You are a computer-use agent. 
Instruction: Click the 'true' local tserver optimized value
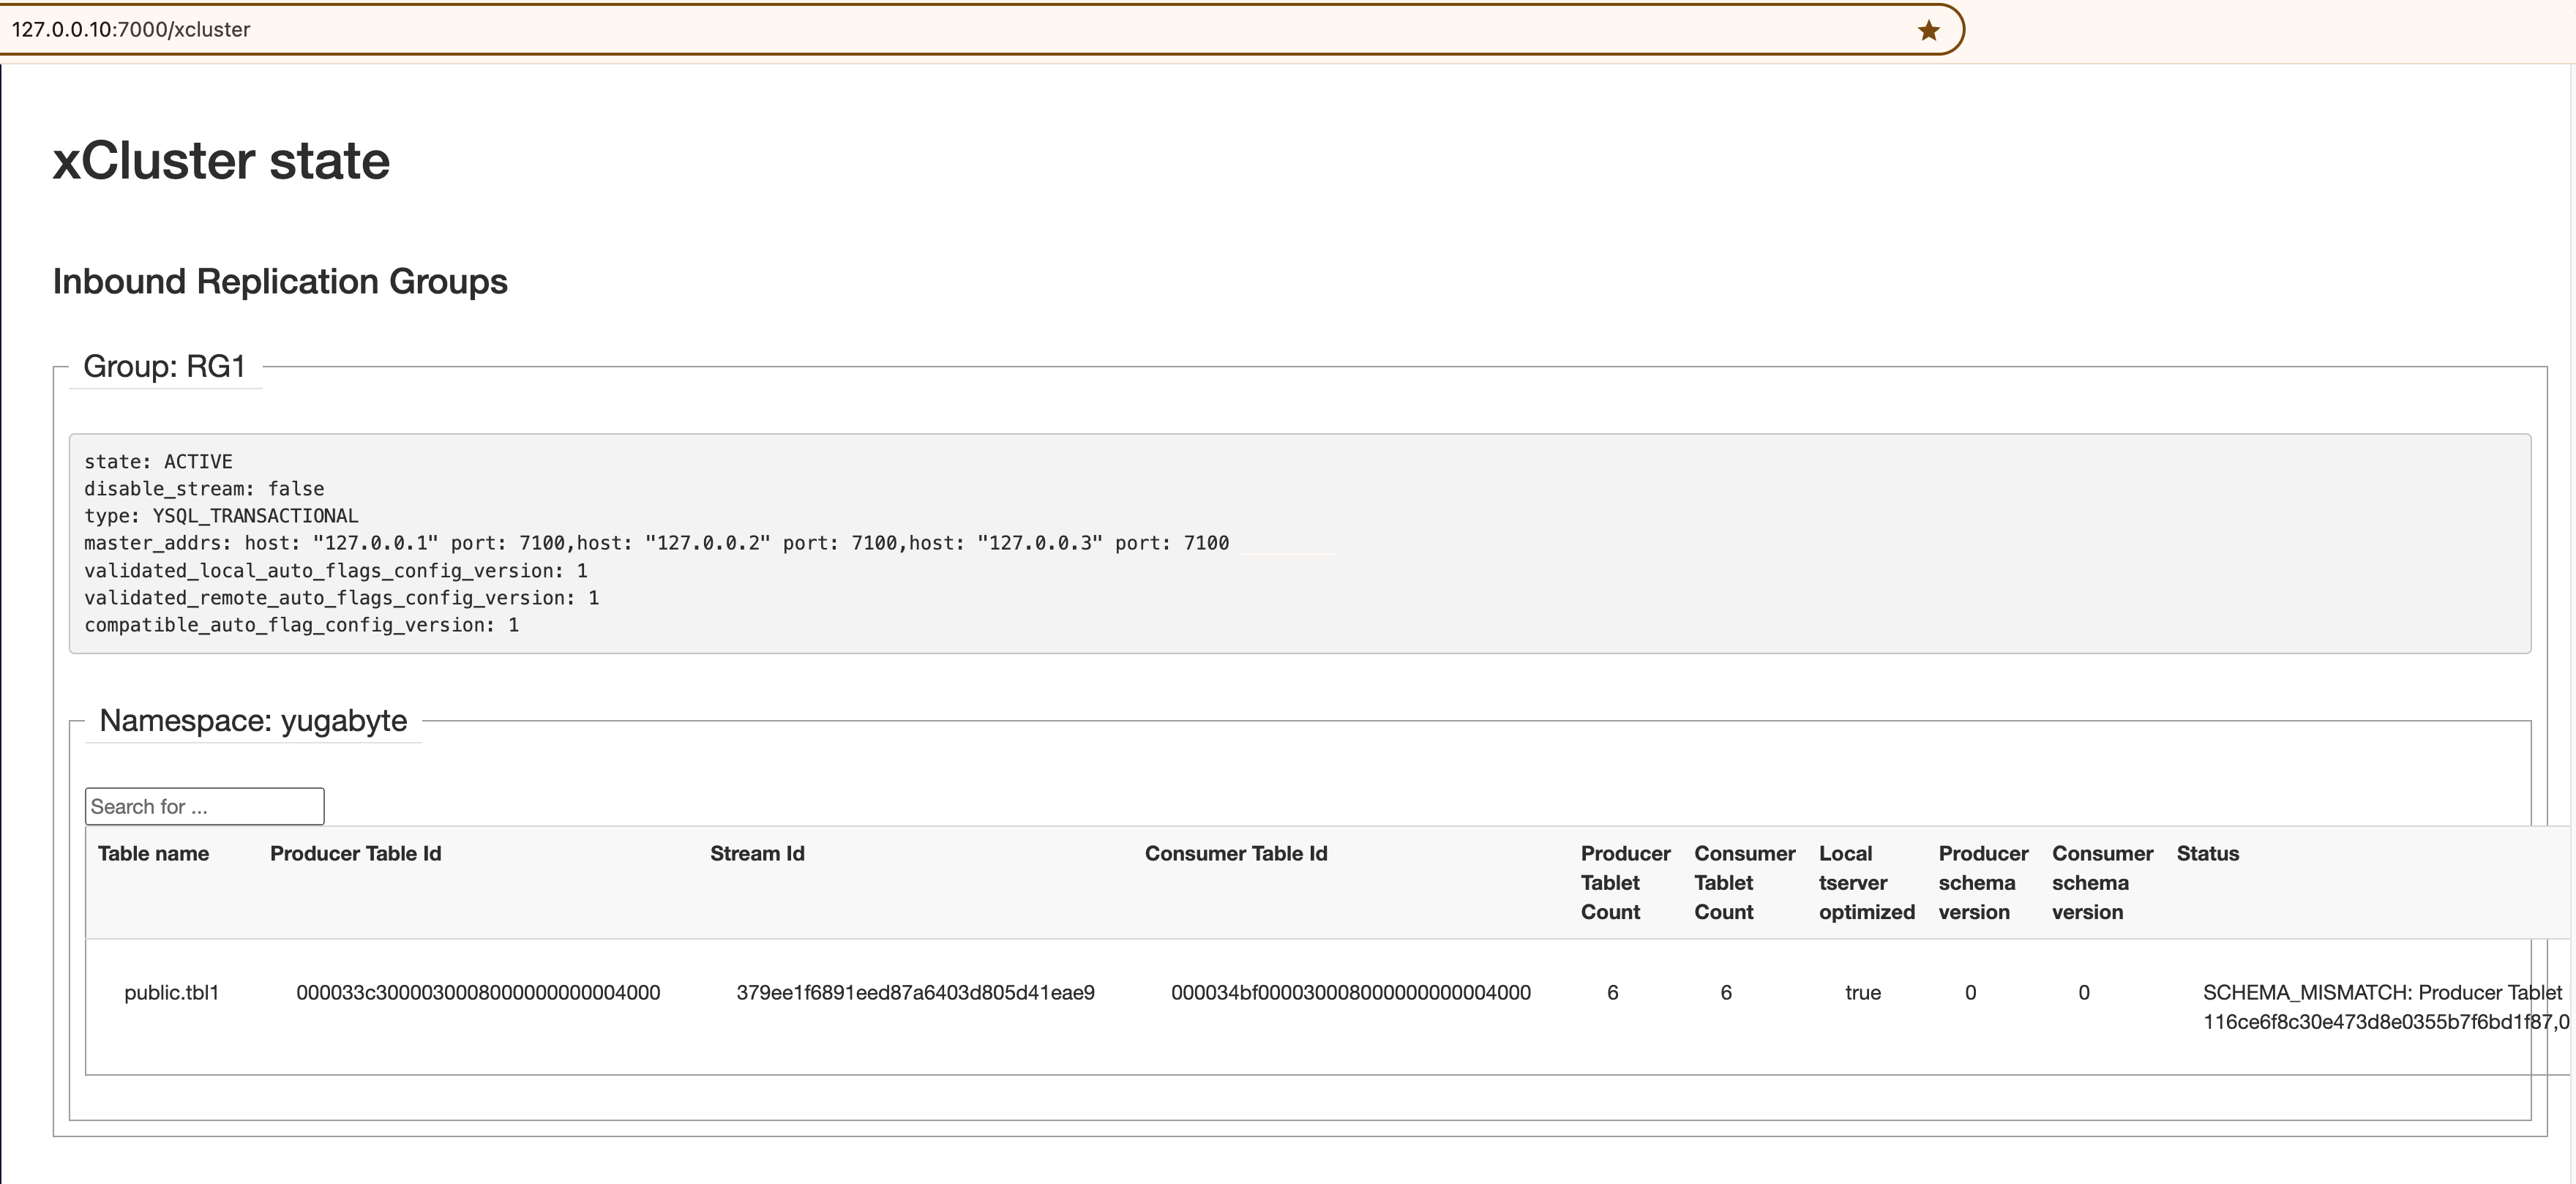tap(1862, 992)
